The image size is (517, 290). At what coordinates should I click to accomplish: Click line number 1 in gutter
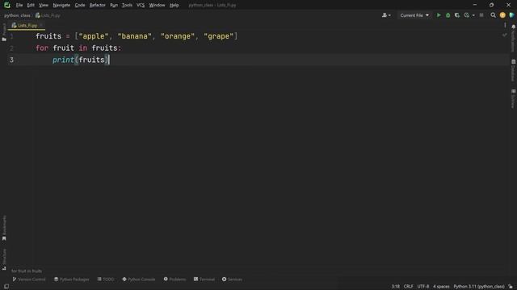coord(11,36)
